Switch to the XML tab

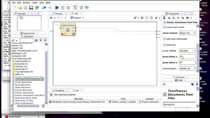pos(76,14)
